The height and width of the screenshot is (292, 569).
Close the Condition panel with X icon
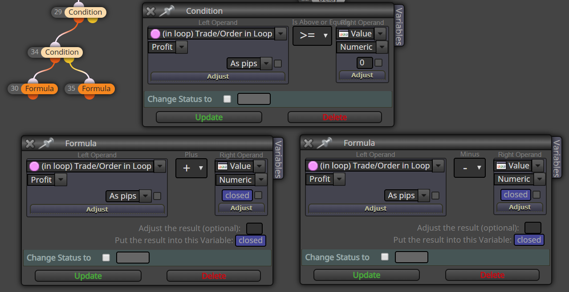point(150,11)
